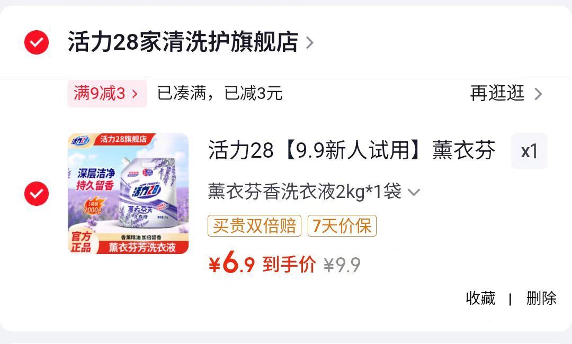Click the original price ¥9.9
The height and width of the screenshot is (344, 572).
pos(342,265)
